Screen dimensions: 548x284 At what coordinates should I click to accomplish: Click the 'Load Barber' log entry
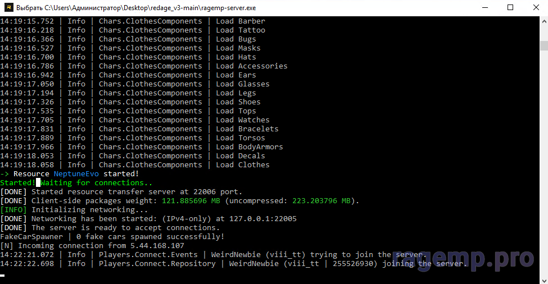[x=240, y=21]
